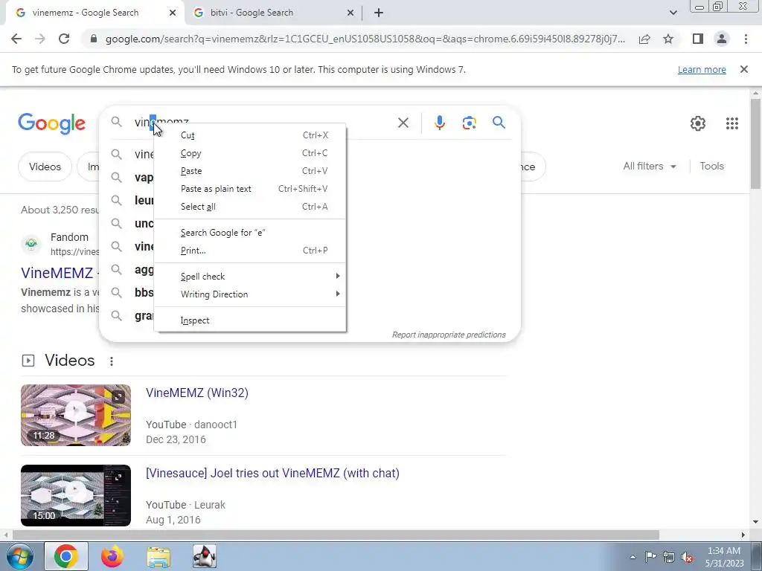Expand the tab search dropdown arrow
The width and height of the screenshot is (762, 571).
click(673, 13)
